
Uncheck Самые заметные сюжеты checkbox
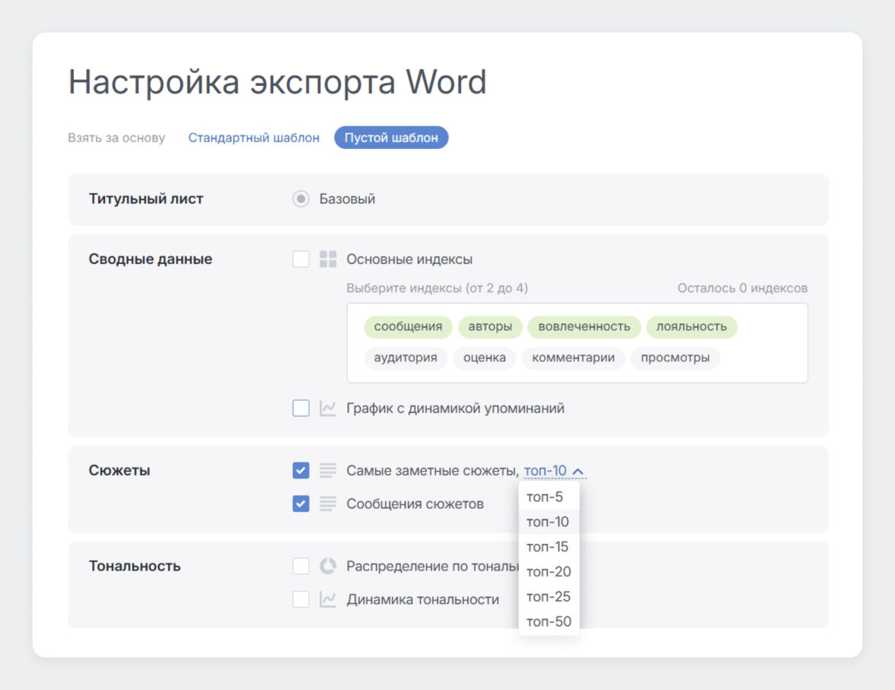[301, 471]
